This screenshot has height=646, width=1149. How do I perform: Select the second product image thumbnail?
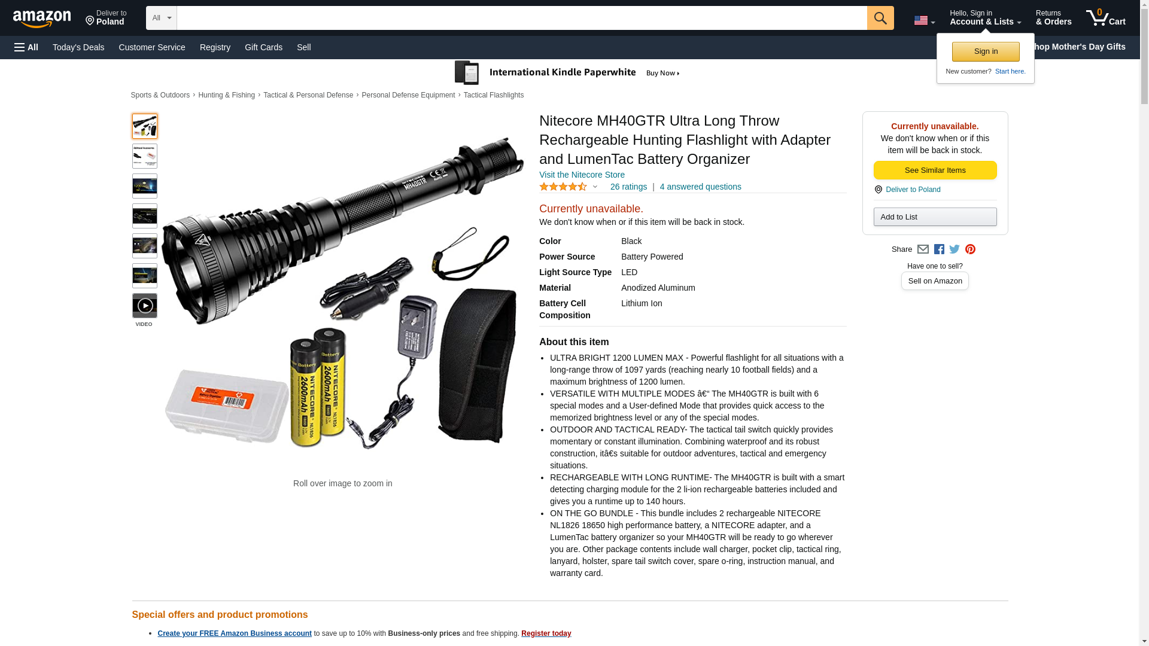(144, 156)
